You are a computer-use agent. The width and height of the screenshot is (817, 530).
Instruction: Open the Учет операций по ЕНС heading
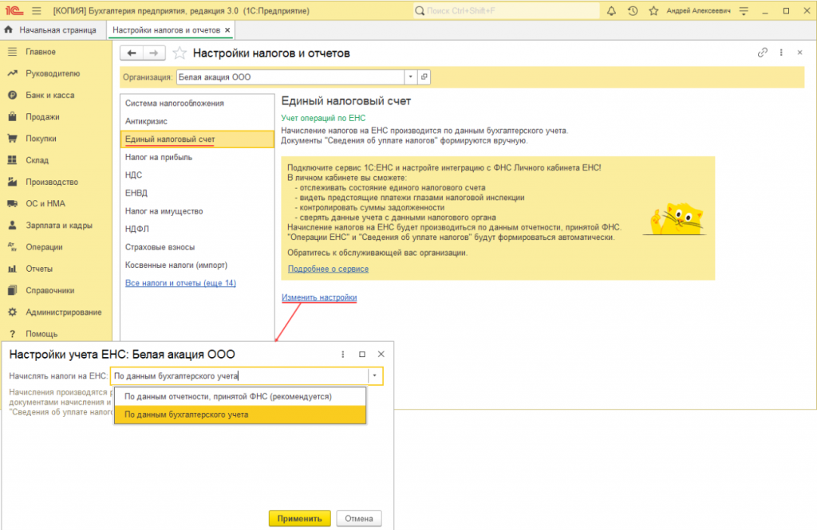[323, 118]
